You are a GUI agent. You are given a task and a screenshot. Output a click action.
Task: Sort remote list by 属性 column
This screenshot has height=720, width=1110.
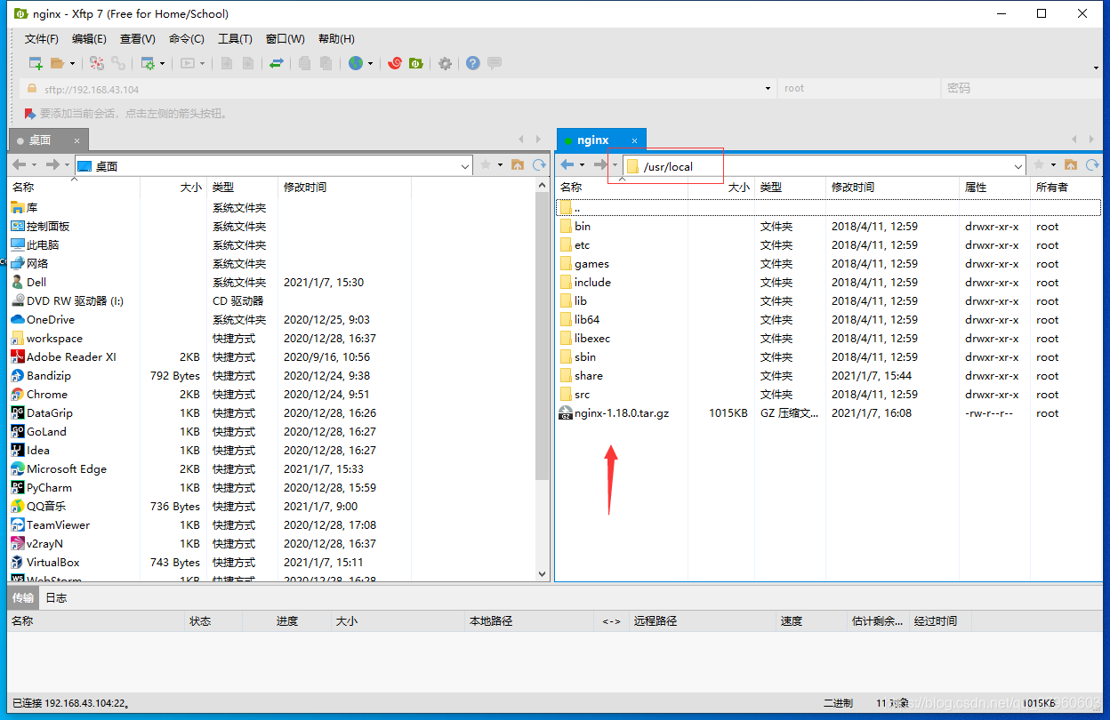click(994, 187)
